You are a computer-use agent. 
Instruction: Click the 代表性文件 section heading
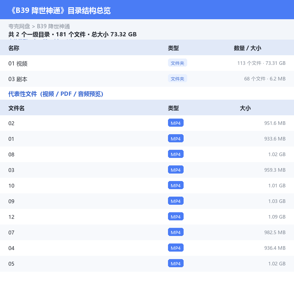tap(56, 94)
